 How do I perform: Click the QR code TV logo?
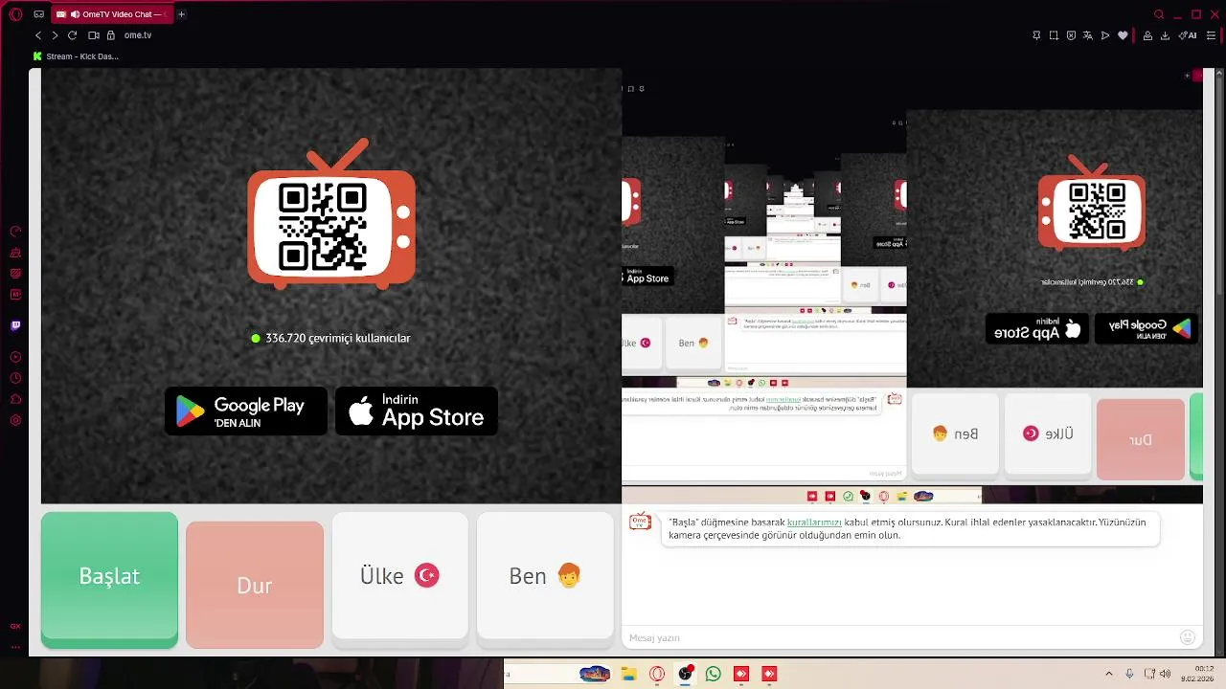click(331, 215)
